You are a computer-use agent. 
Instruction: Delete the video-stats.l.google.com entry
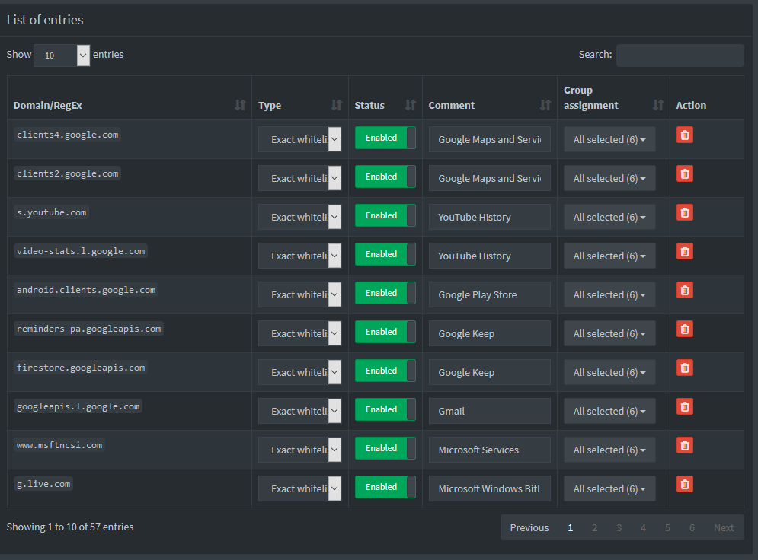click(685, 252)
